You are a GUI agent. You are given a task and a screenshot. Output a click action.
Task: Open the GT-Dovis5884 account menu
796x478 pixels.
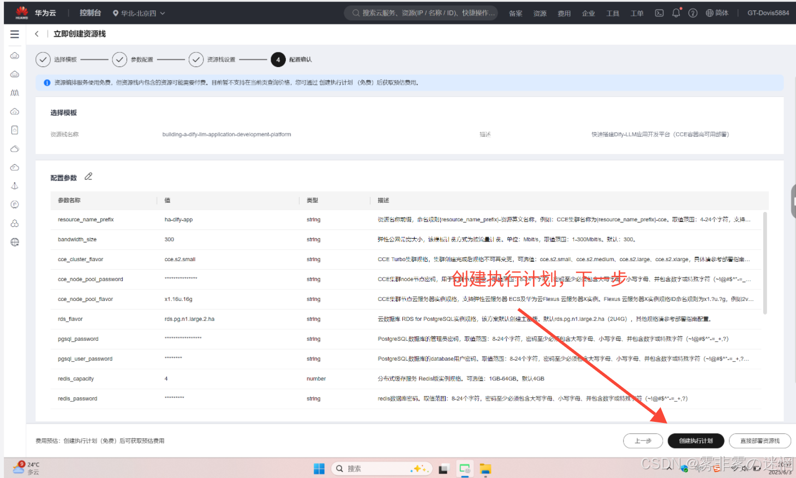pyautogui.click(x=768, y=13)
